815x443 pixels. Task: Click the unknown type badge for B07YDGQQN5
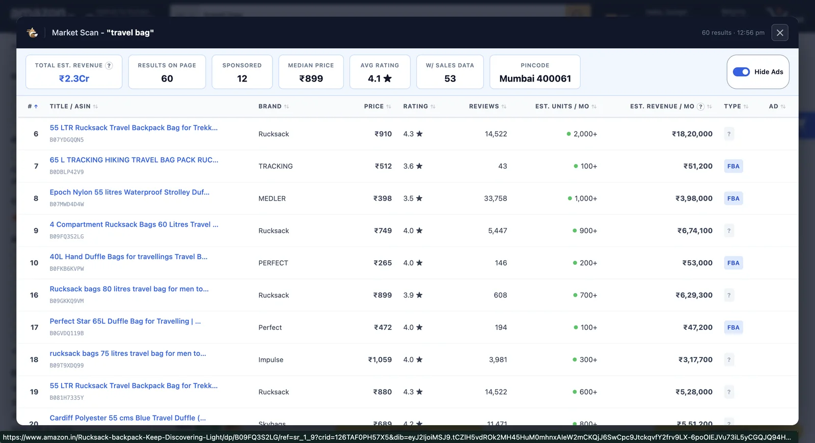(729, 134)
